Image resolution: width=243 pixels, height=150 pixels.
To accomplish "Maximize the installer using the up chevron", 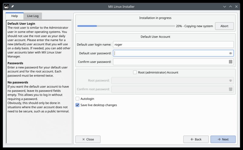I will 231,6.
